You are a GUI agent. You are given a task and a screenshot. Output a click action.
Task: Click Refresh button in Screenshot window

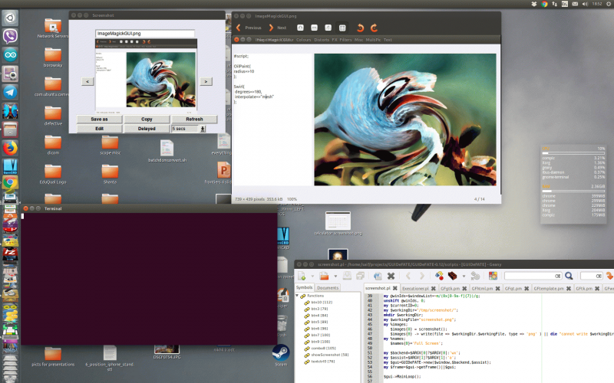click(194, 119)
